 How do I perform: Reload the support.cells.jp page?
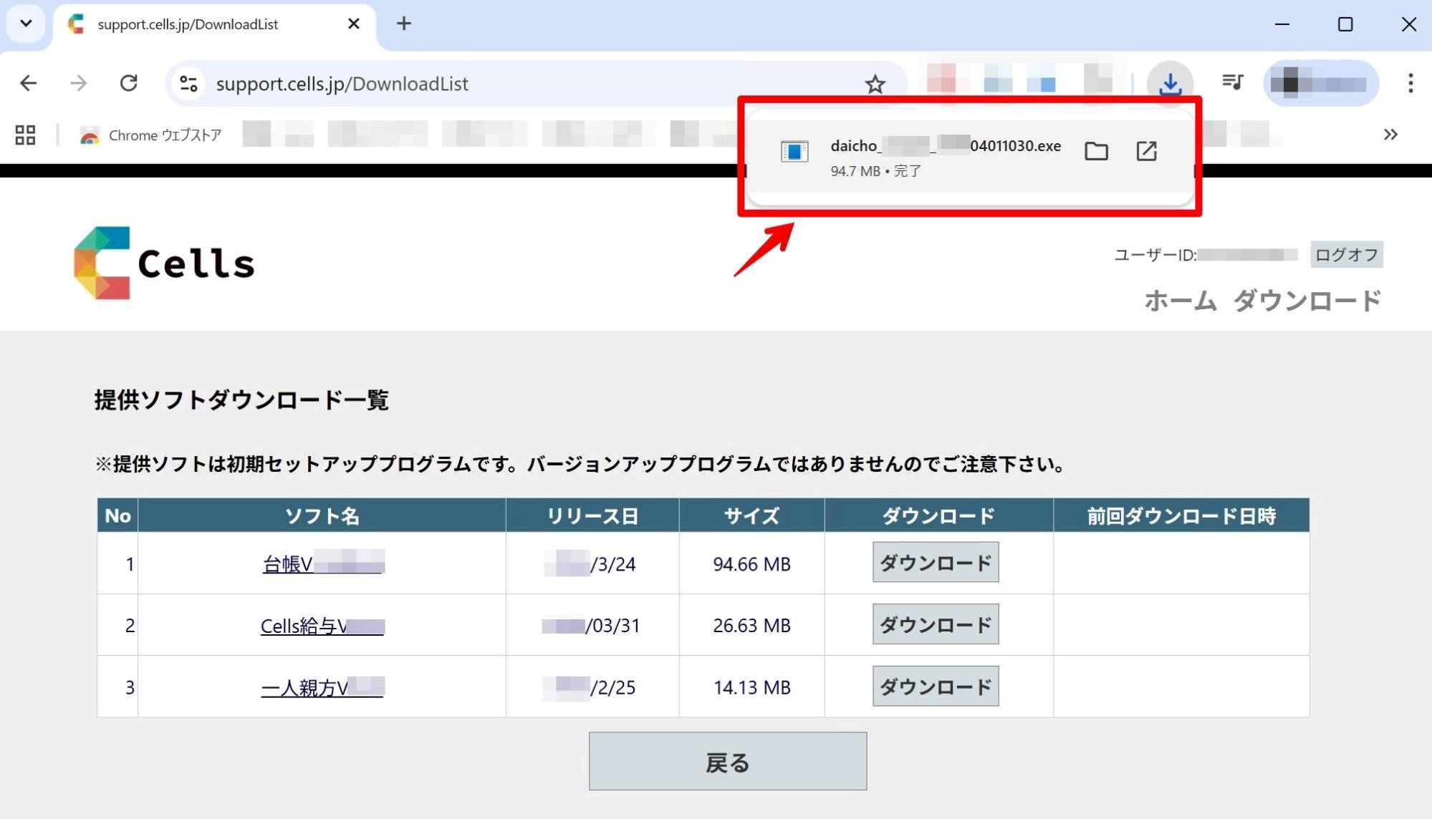pos(129,84)
